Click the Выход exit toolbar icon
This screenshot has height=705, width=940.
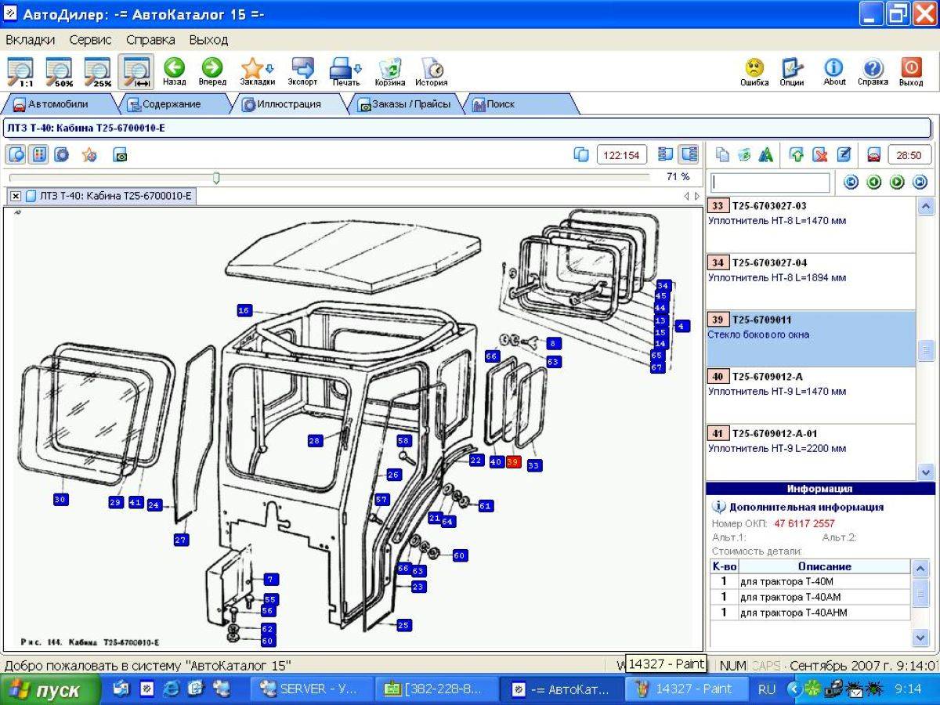point(911,71)
